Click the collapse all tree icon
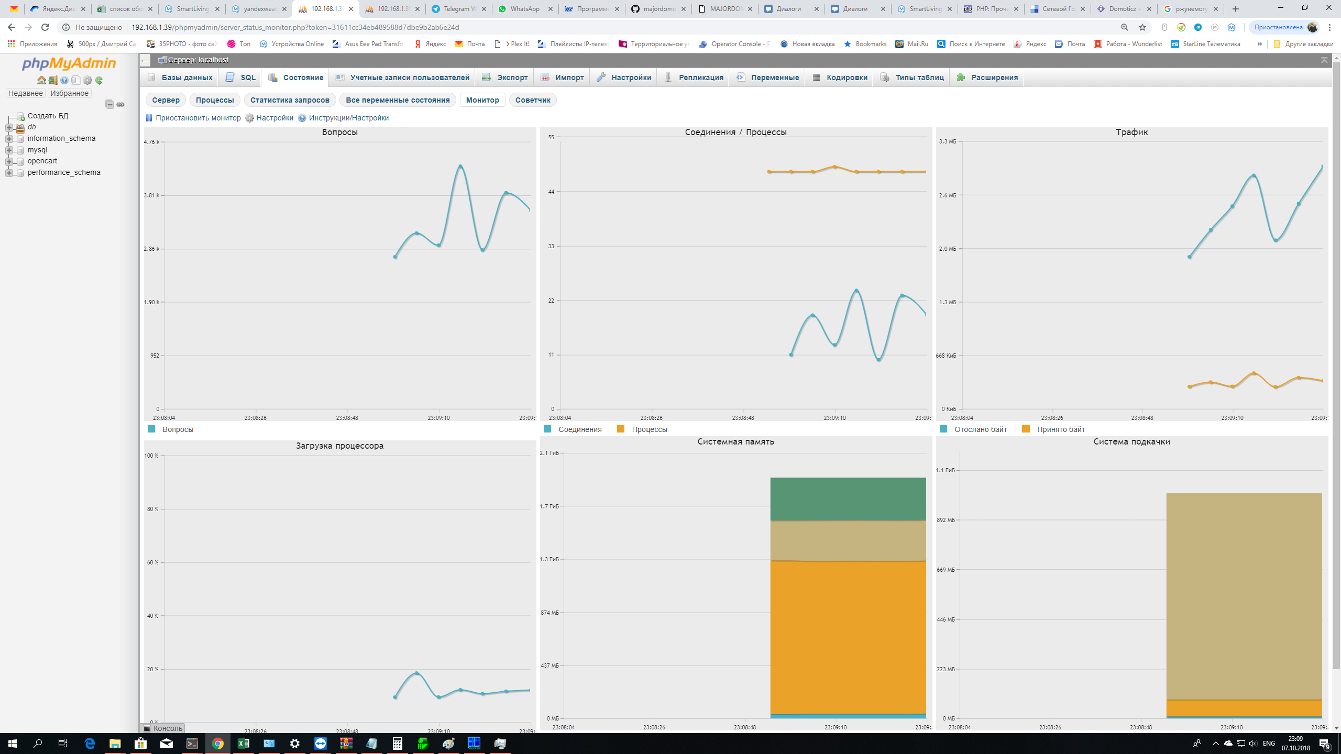The image size is (1341, 754). pos(109,104)
